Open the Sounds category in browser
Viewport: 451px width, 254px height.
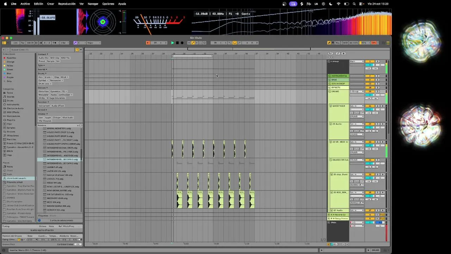(11, 97)
